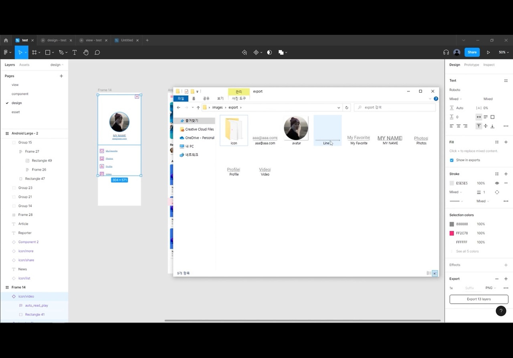Click See all 5 colors link

[x=467, y=251]
